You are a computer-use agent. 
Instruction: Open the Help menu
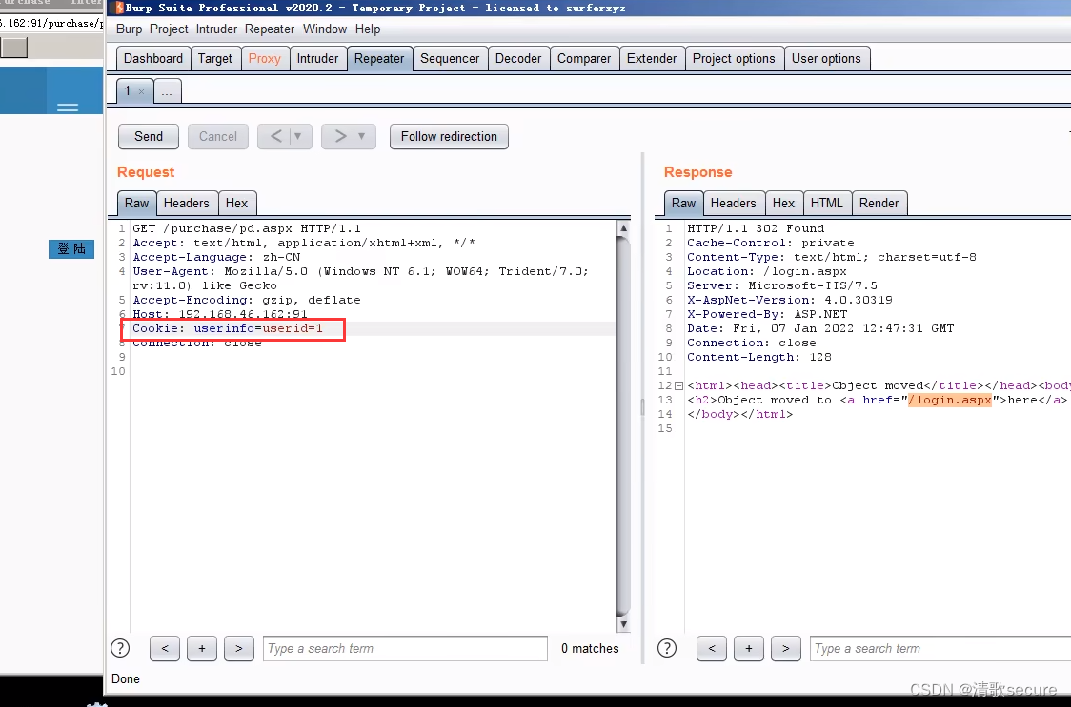[x=368, y=29]
